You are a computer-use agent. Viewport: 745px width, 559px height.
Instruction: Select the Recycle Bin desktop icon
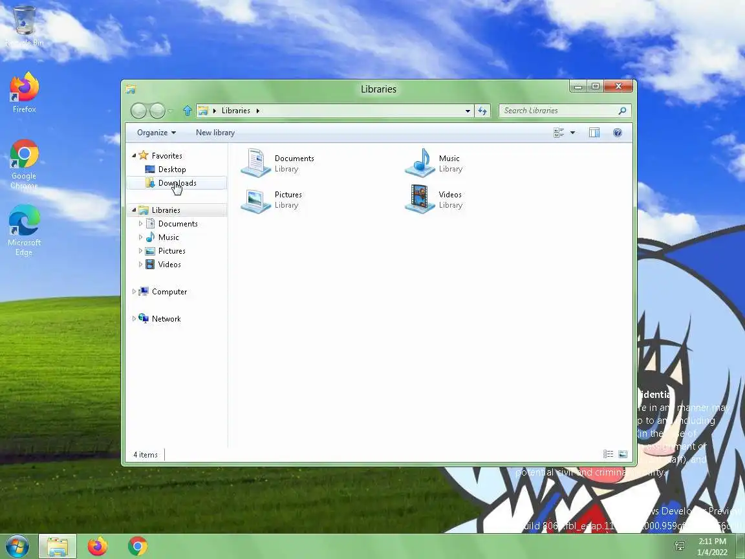pos(24,25)
